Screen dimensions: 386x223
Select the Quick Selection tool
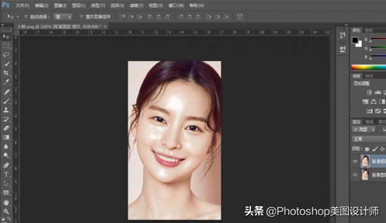6,64
